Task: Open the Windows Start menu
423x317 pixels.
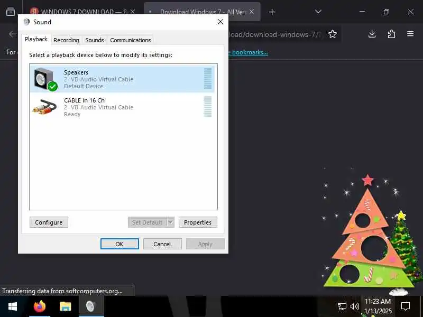Action: (13, 306)
